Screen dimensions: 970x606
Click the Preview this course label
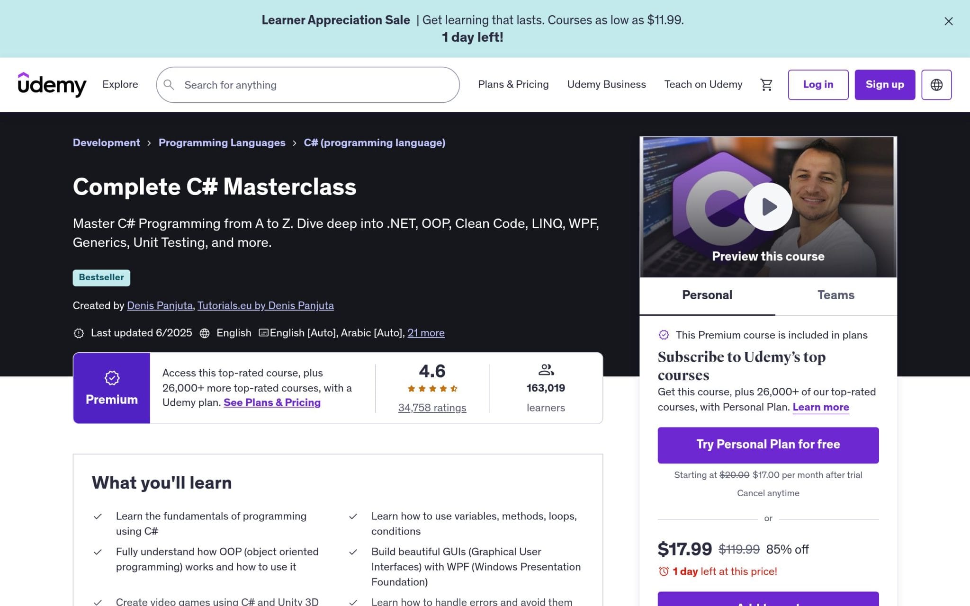point(768,257)
